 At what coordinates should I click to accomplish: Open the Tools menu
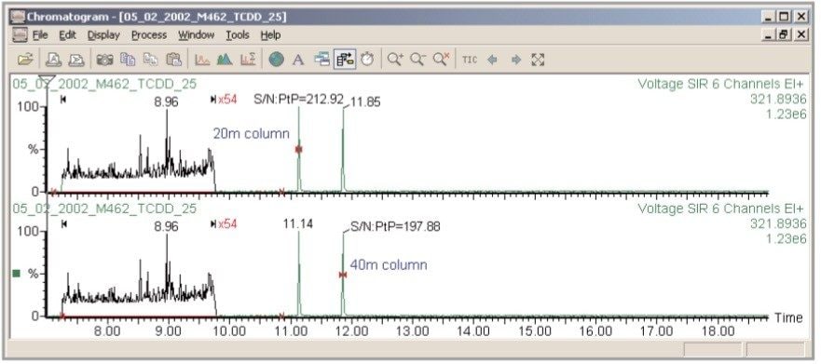click(238, 35)
